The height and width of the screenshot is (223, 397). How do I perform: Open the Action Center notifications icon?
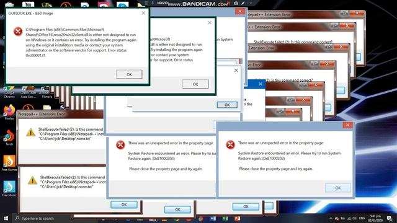(x=390, y=219)
